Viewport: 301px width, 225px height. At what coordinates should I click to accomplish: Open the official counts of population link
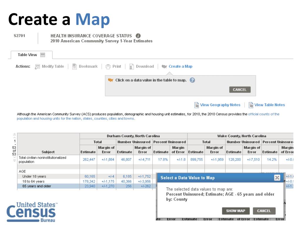click(x=264, y=114)
